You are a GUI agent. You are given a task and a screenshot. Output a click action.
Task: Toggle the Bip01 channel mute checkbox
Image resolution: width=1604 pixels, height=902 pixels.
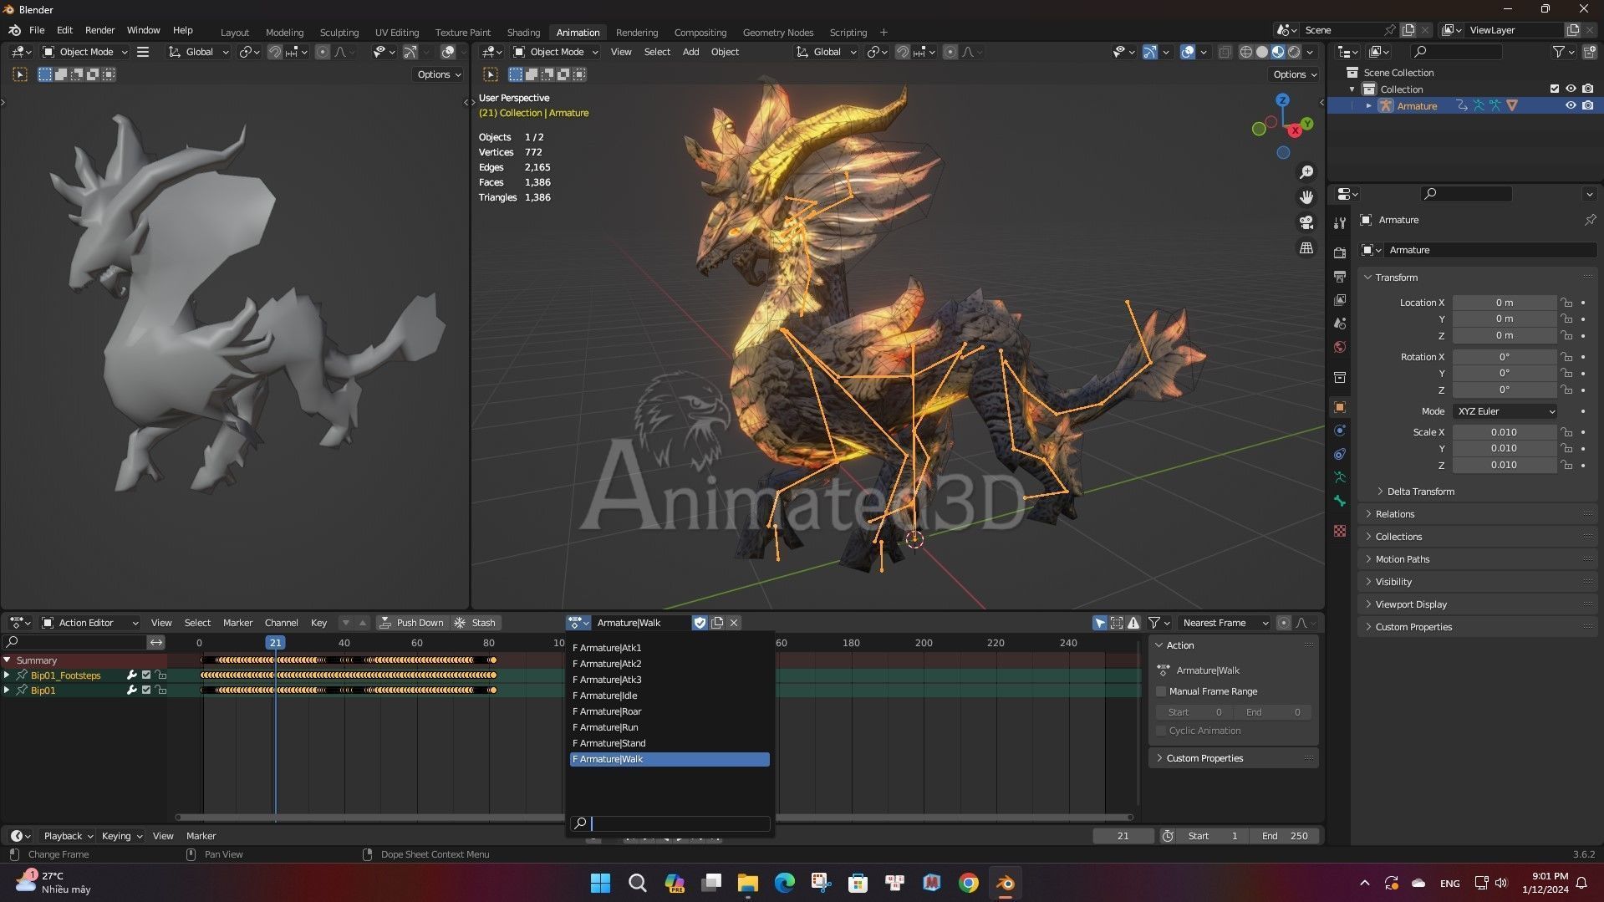[146, 691]
